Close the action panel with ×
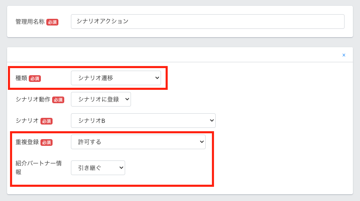 tap(344, 55)
